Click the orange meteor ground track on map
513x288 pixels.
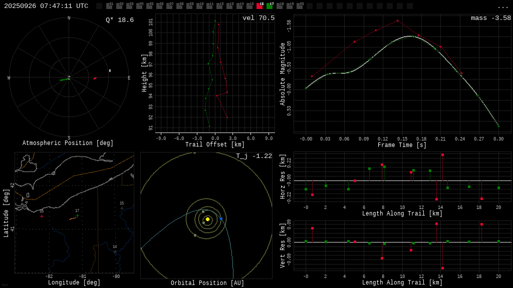click(73, 218)
